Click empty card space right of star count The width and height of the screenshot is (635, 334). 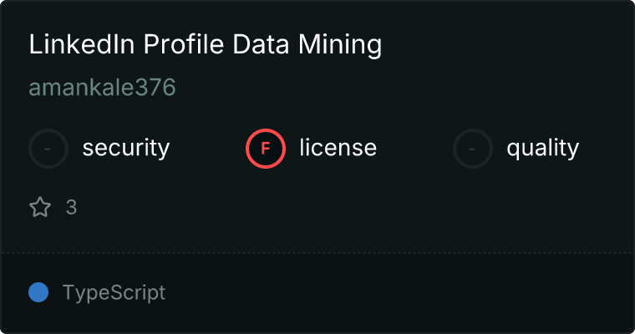[334, 208]
